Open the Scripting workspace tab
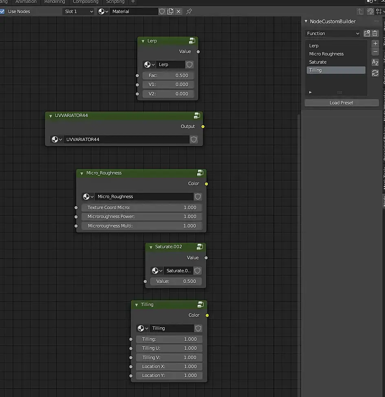This screenshot has width=385, height=397. point(115,2)
